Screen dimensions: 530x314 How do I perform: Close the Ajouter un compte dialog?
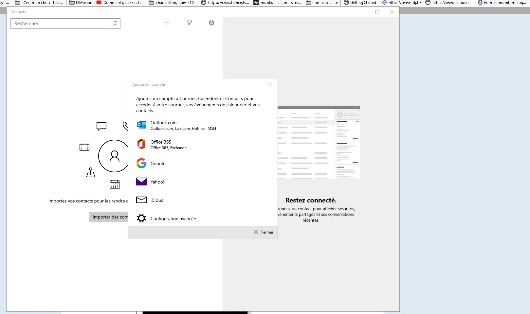pyautogui.click(x=270, y=84)
